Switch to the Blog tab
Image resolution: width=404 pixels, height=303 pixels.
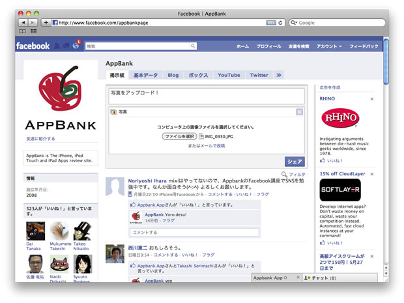point(173,75)
